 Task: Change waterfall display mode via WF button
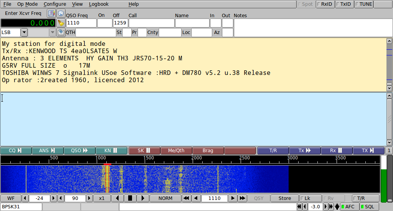click(x=11, y=198)
